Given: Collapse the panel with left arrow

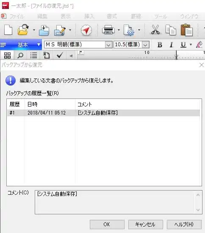Looking at the screenshot, I should pos(71,56).
